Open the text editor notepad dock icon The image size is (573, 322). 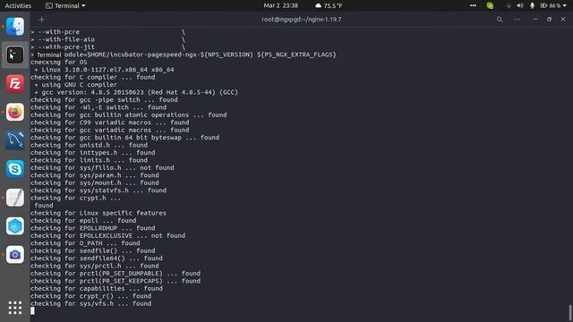(15, 198)
